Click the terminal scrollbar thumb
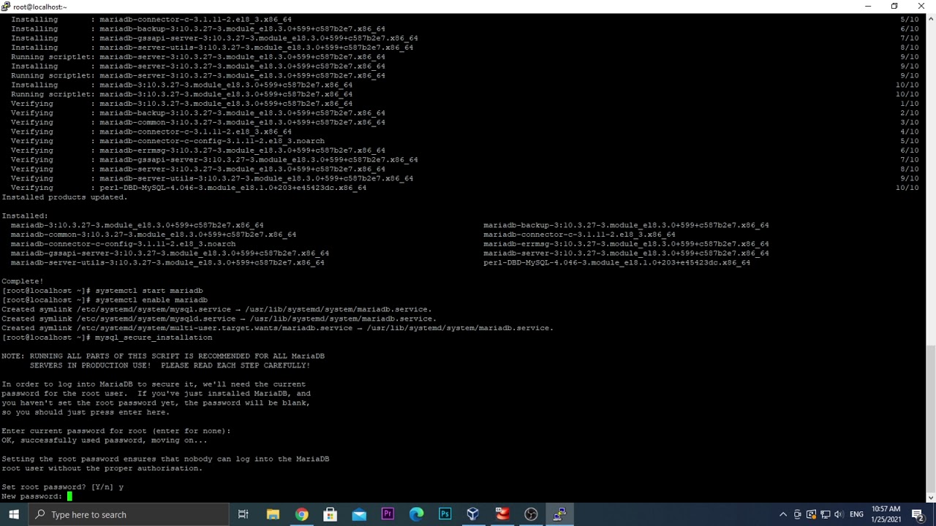Image resolution: width=936 pixels, height=526 pixels. pos(931,418)
